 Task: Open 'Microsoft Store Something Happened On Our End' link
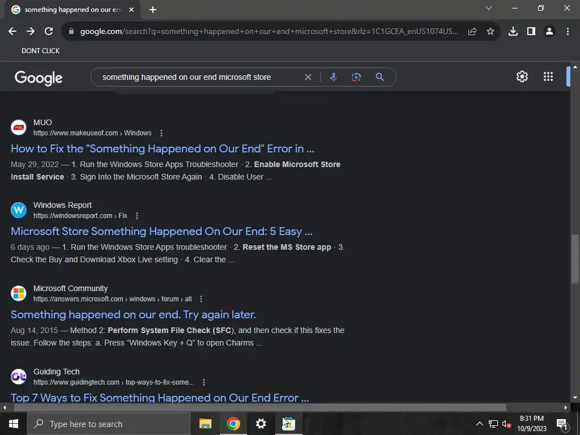pyautogui.click(x=161, y=232)
